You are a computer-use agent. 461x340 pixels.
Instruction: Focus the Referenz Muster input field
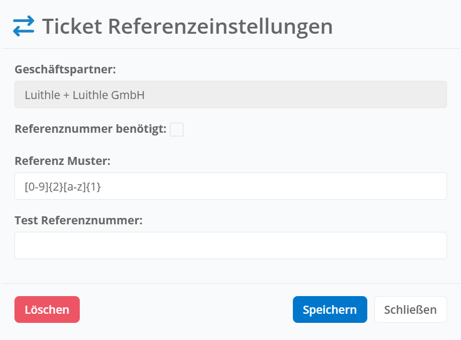[231, 186]
